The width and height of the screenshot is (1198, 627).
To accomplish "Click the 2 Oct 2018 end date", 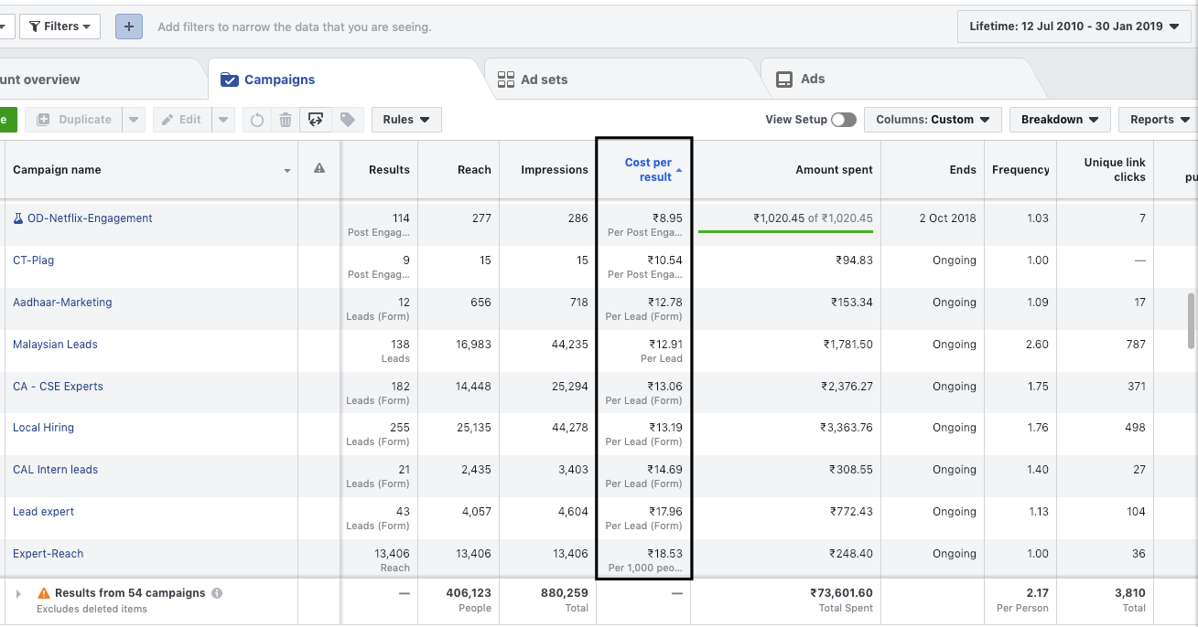I will click(948, 218).
